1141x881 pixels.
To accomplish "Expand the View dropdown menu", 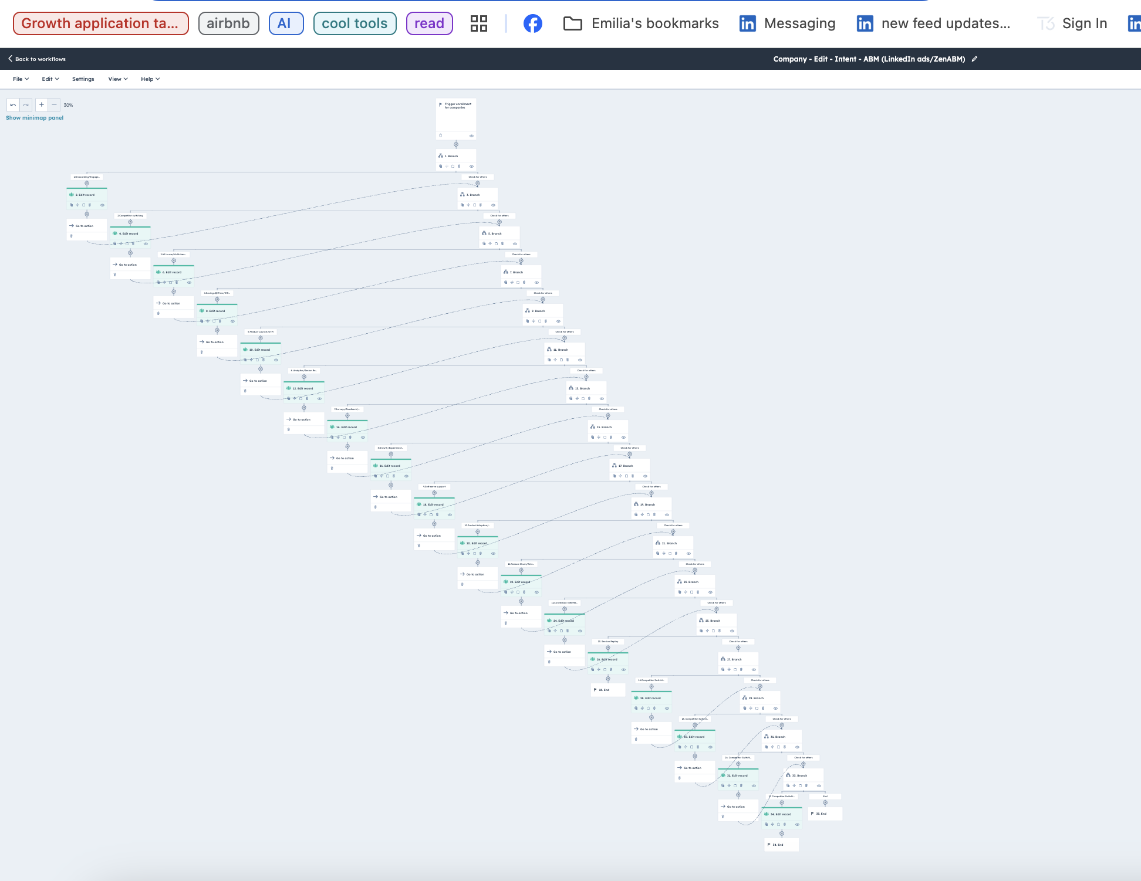I will pos(117,79).
